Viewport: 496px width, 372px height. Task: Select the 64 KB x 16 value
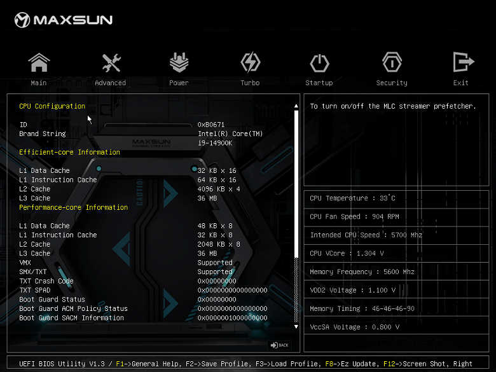(217, 180)
